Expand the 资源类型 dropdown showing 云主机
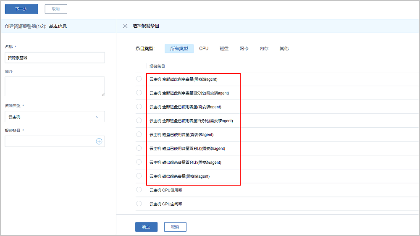The width and height of the screenshot is (420, 236). click(55, 117)
